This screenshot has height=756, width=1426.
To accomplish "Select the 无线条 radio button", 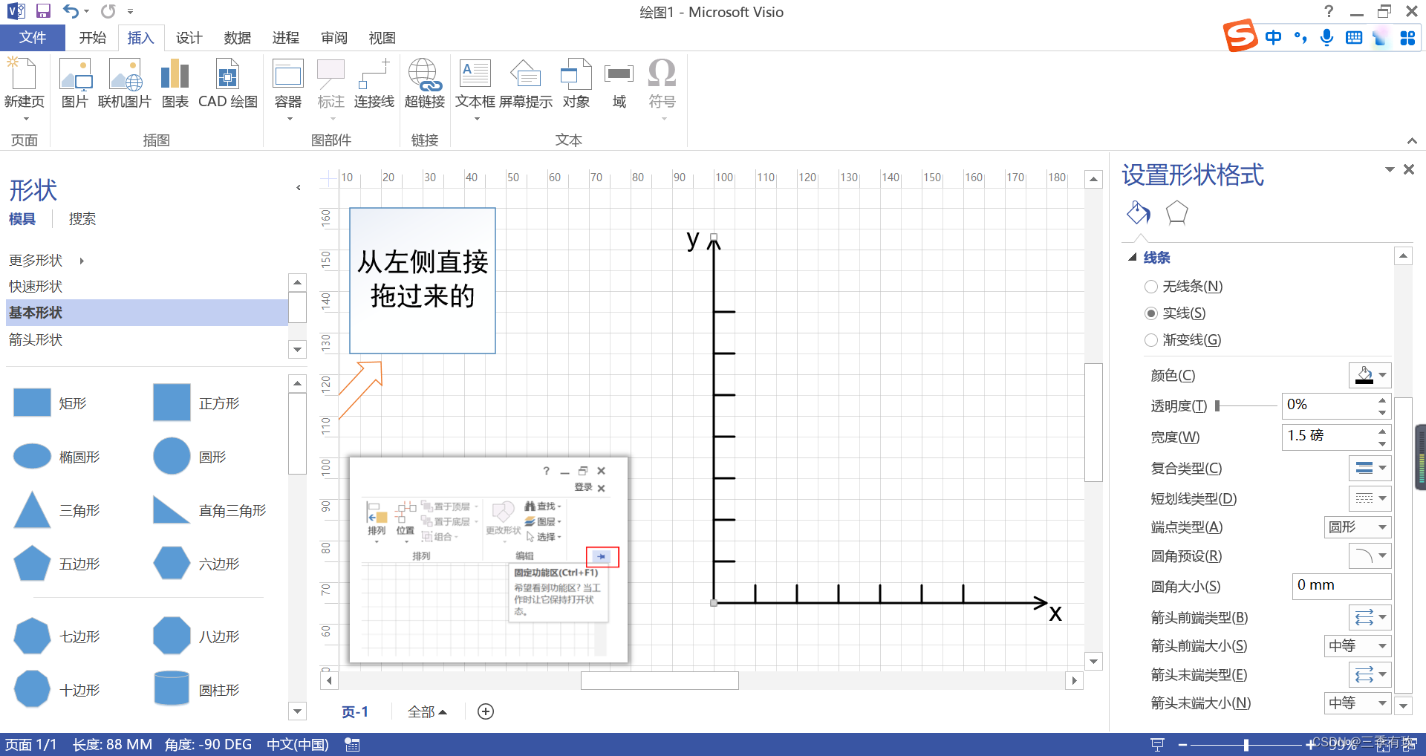I will click(1150, 286).
